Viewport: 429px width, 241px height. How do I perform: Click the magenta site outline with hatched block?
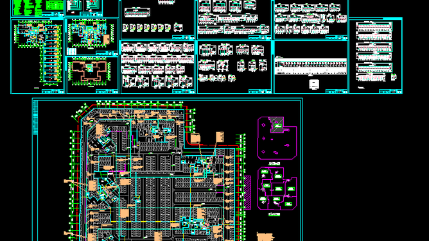pyautogui.click(x=277, y=138)
